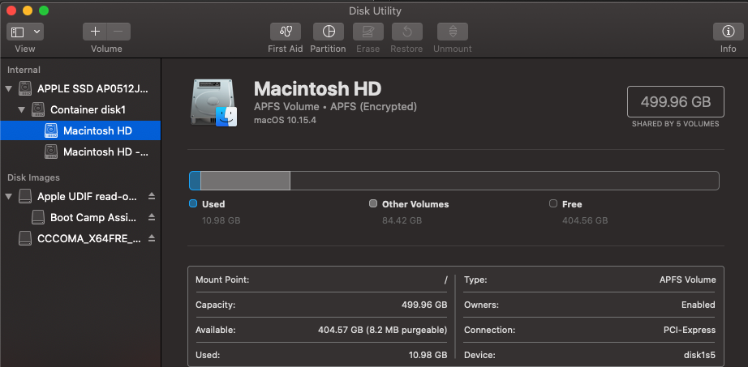Eject the Apple UDIF disk image
This screenshot has height=367, width=748.
click(x=152, y=196)
